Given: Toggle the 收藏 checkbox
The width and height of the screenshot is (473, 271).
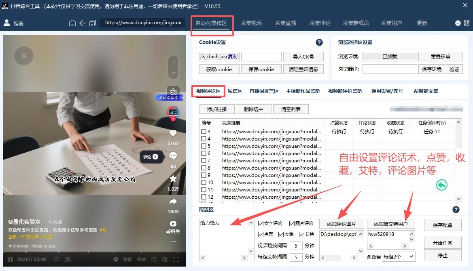Looking at the screenshot, I should click(x=281, y=234).
